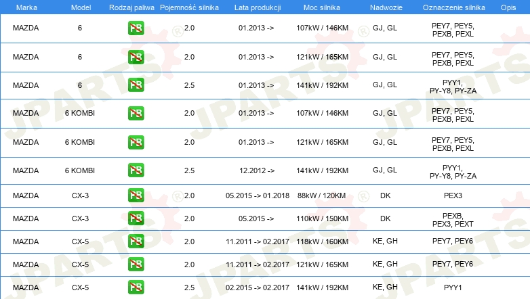The width and height of the screenshot is (530, 299).
Task: Click the petrol icon for 6 KOMBI 107kW
Action: [136, 113]
